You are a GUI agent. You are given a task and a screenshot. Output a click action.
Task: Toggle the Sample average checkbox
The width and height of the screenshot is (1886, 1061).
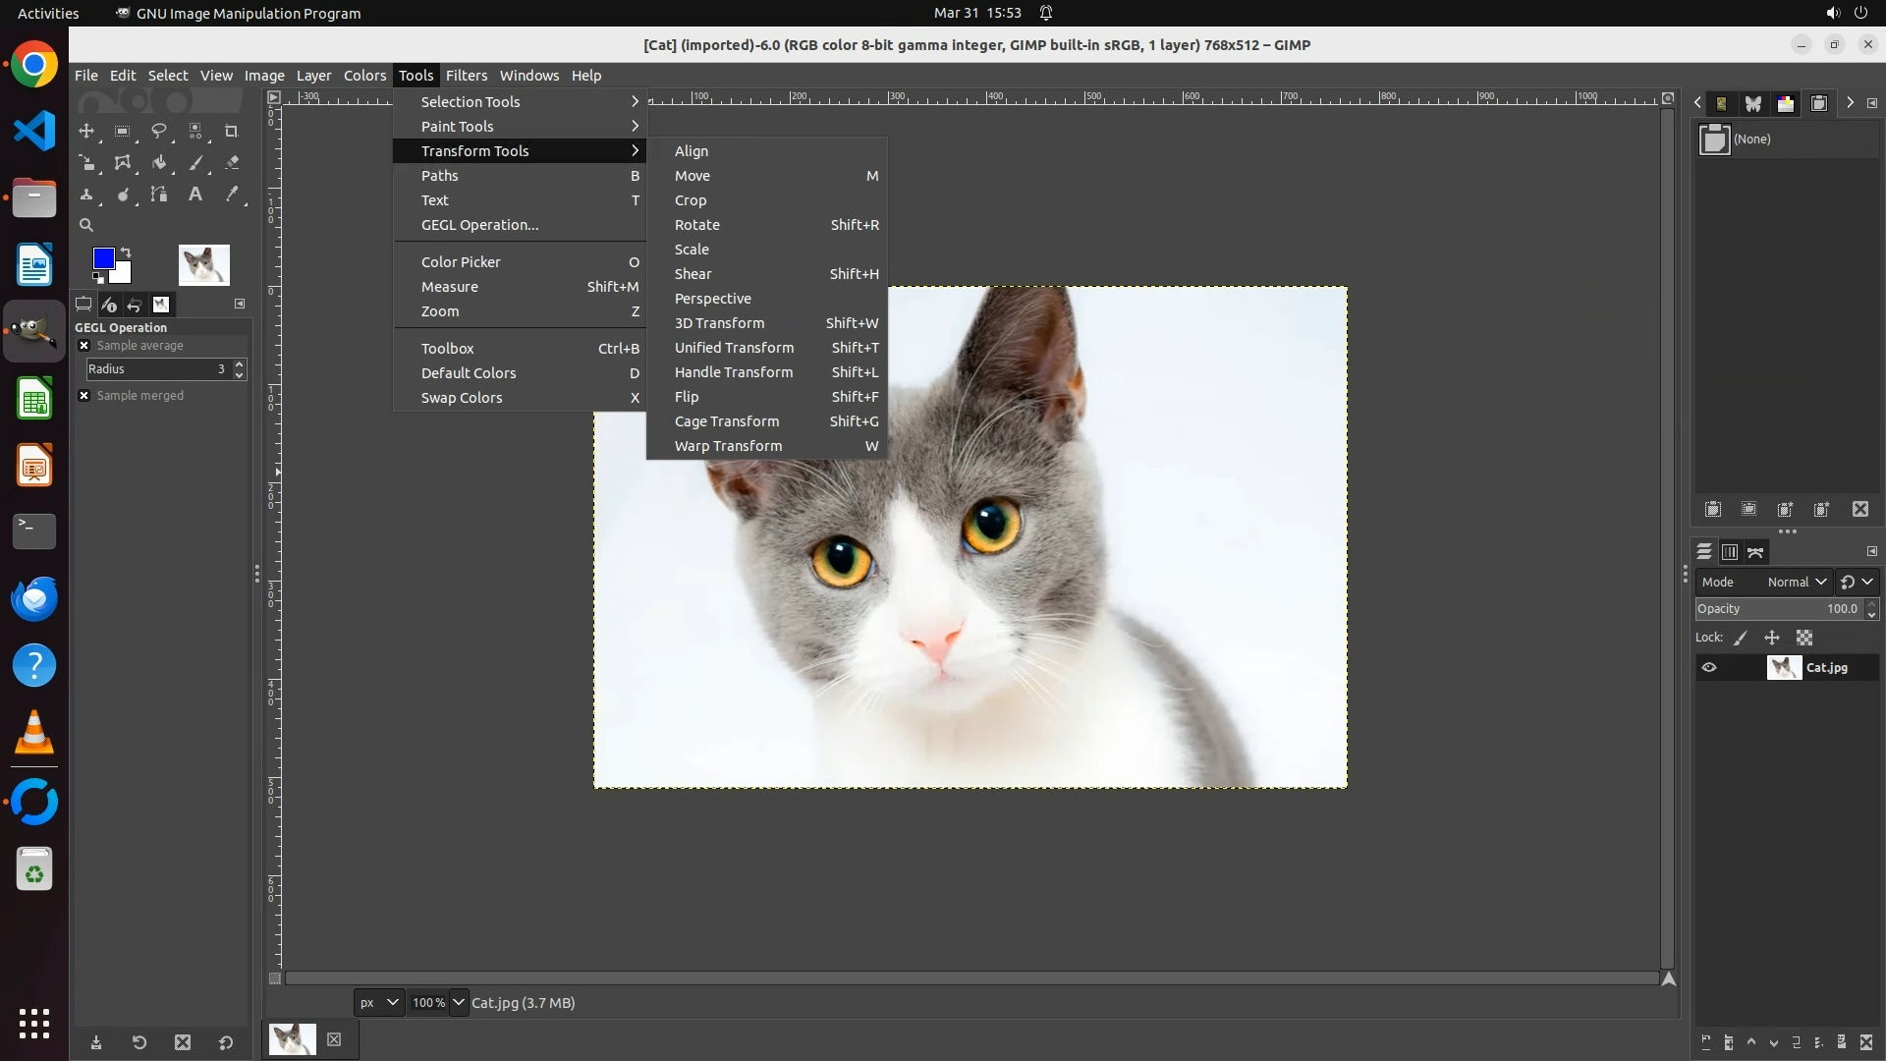pyautogui.click(x=84, y=346)
